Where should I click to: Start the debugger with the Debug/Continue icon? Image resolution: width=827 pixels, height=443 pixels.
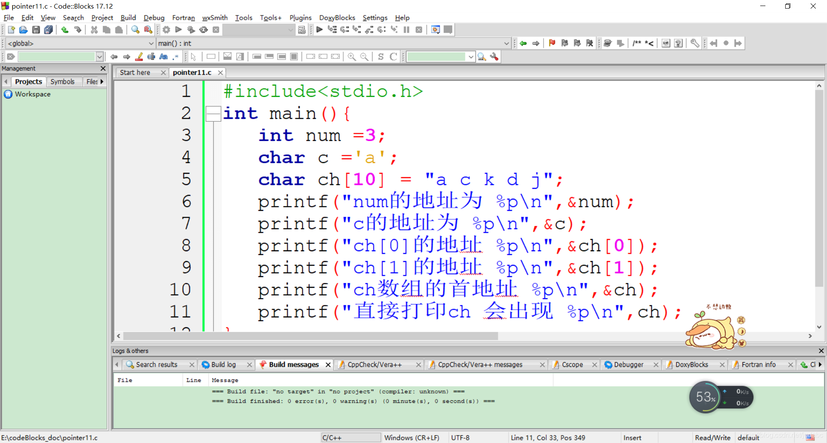coord(319,30)
